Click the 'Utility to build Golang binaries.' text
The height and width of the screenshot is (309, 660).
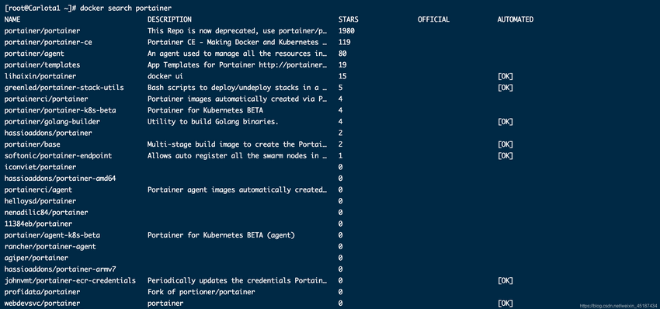coord(213,122)
